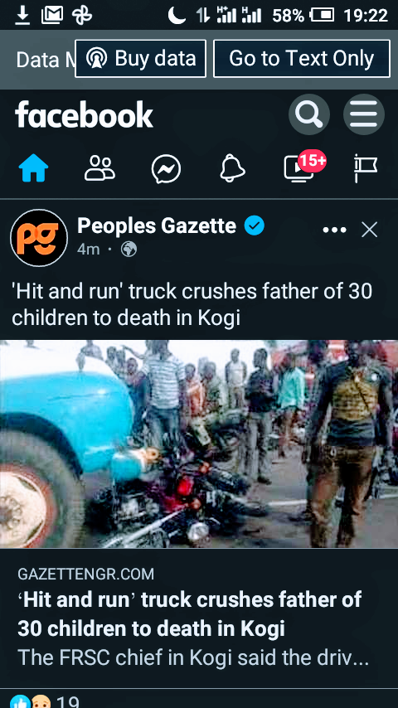This screenshot has width=398, height=708.
Task: Open the GAZETTENGR.COM article headline link
Action: (x=190, y=614)
